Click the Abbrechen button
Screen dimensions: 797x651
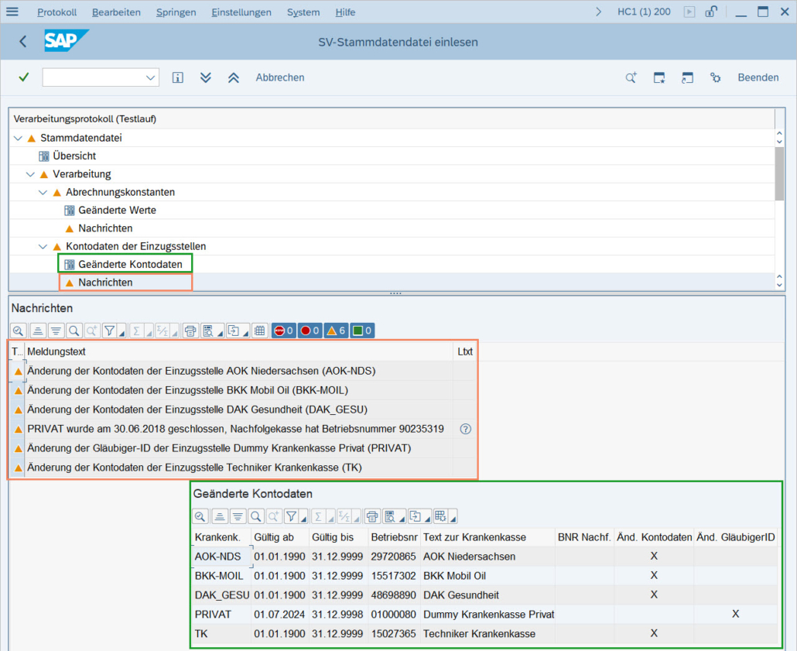280,77
